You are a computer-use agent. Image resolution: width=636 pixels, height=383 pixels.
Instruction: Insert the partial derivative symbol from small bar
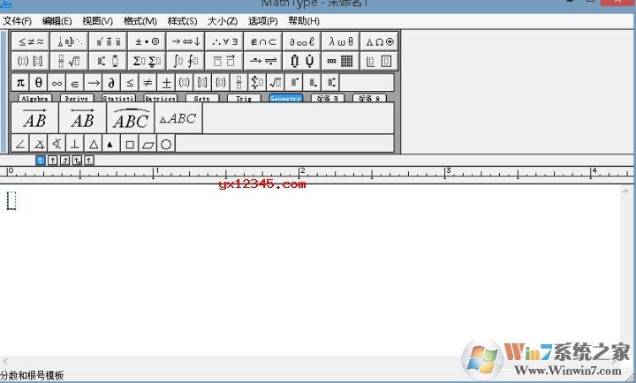pos(111,83)
